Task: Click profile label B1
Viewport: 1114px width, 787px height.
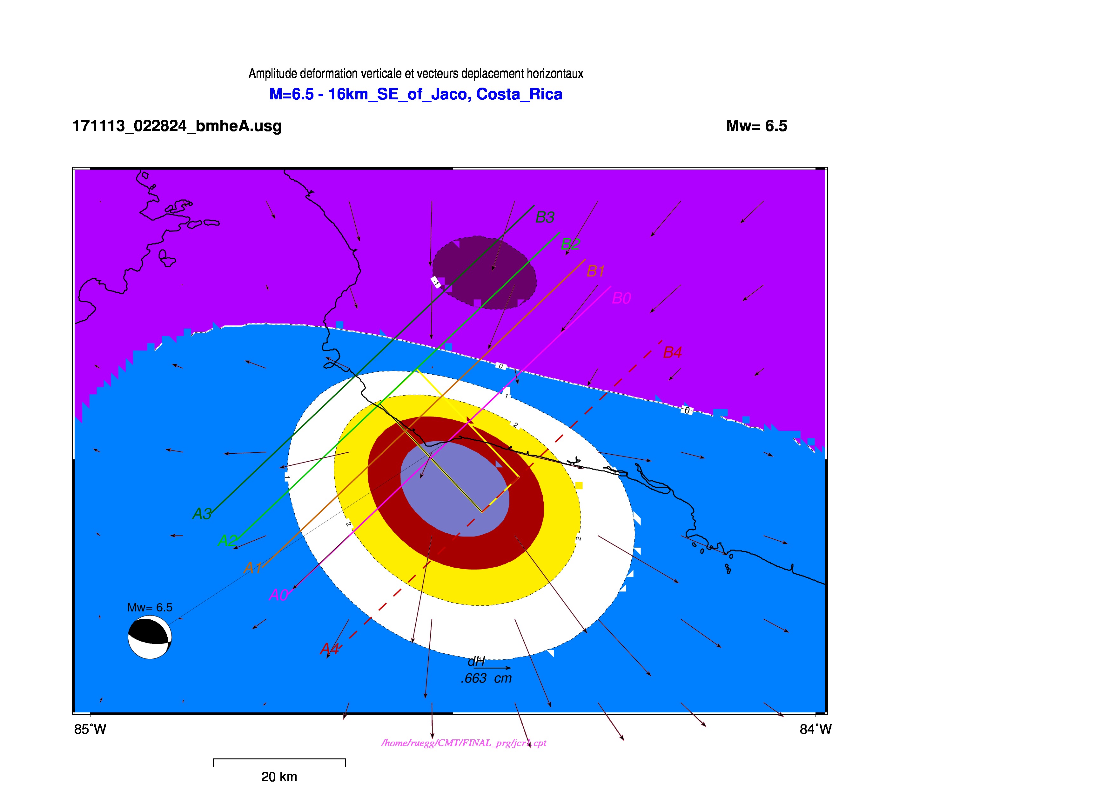Action: (595, 270)
